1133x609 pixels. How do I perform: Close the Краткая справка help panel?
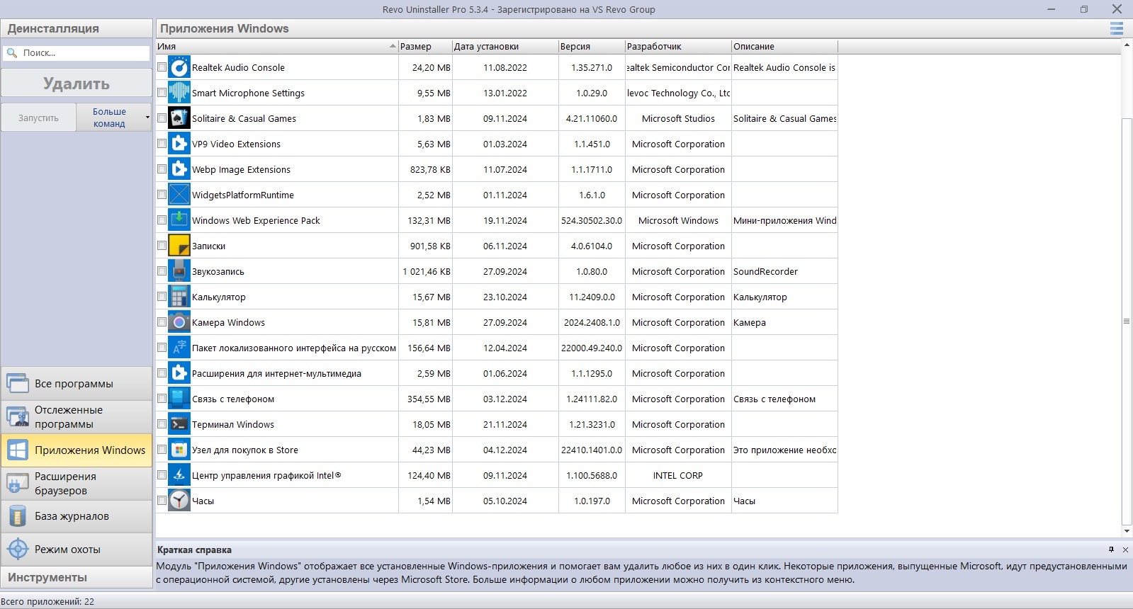[1125, 550]
